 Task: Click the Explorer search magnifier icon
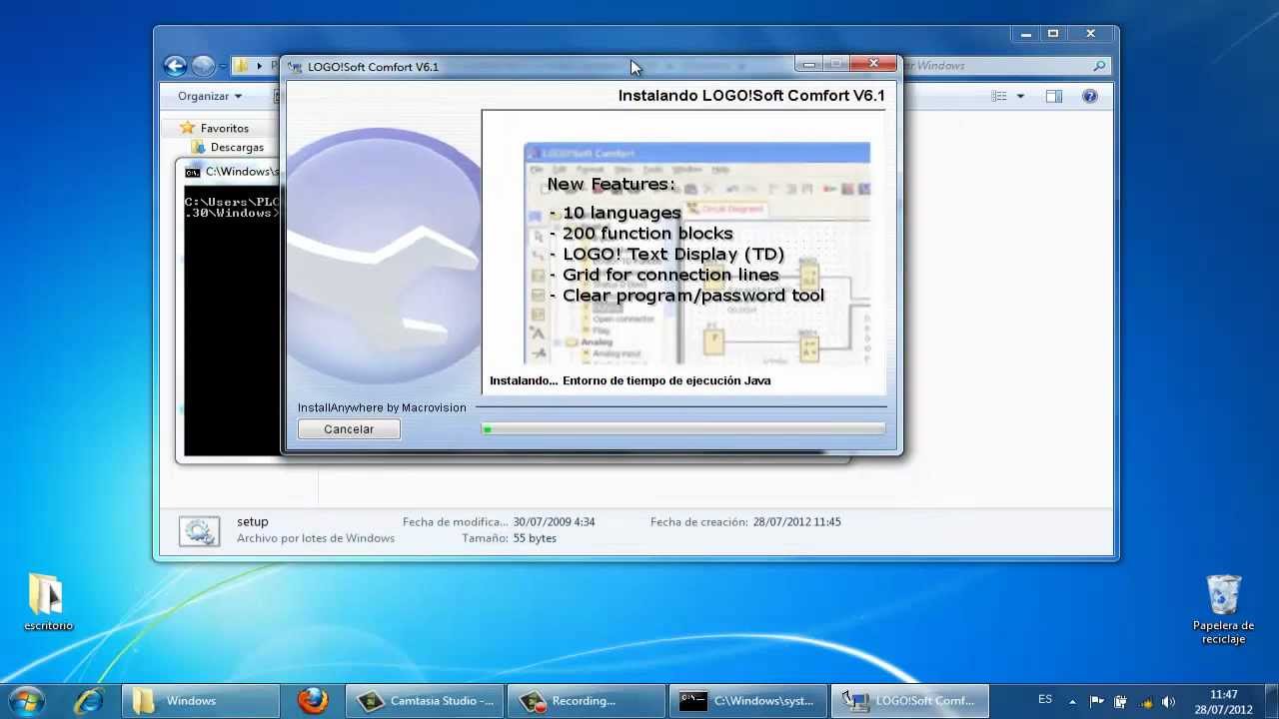pos(1099,66)
